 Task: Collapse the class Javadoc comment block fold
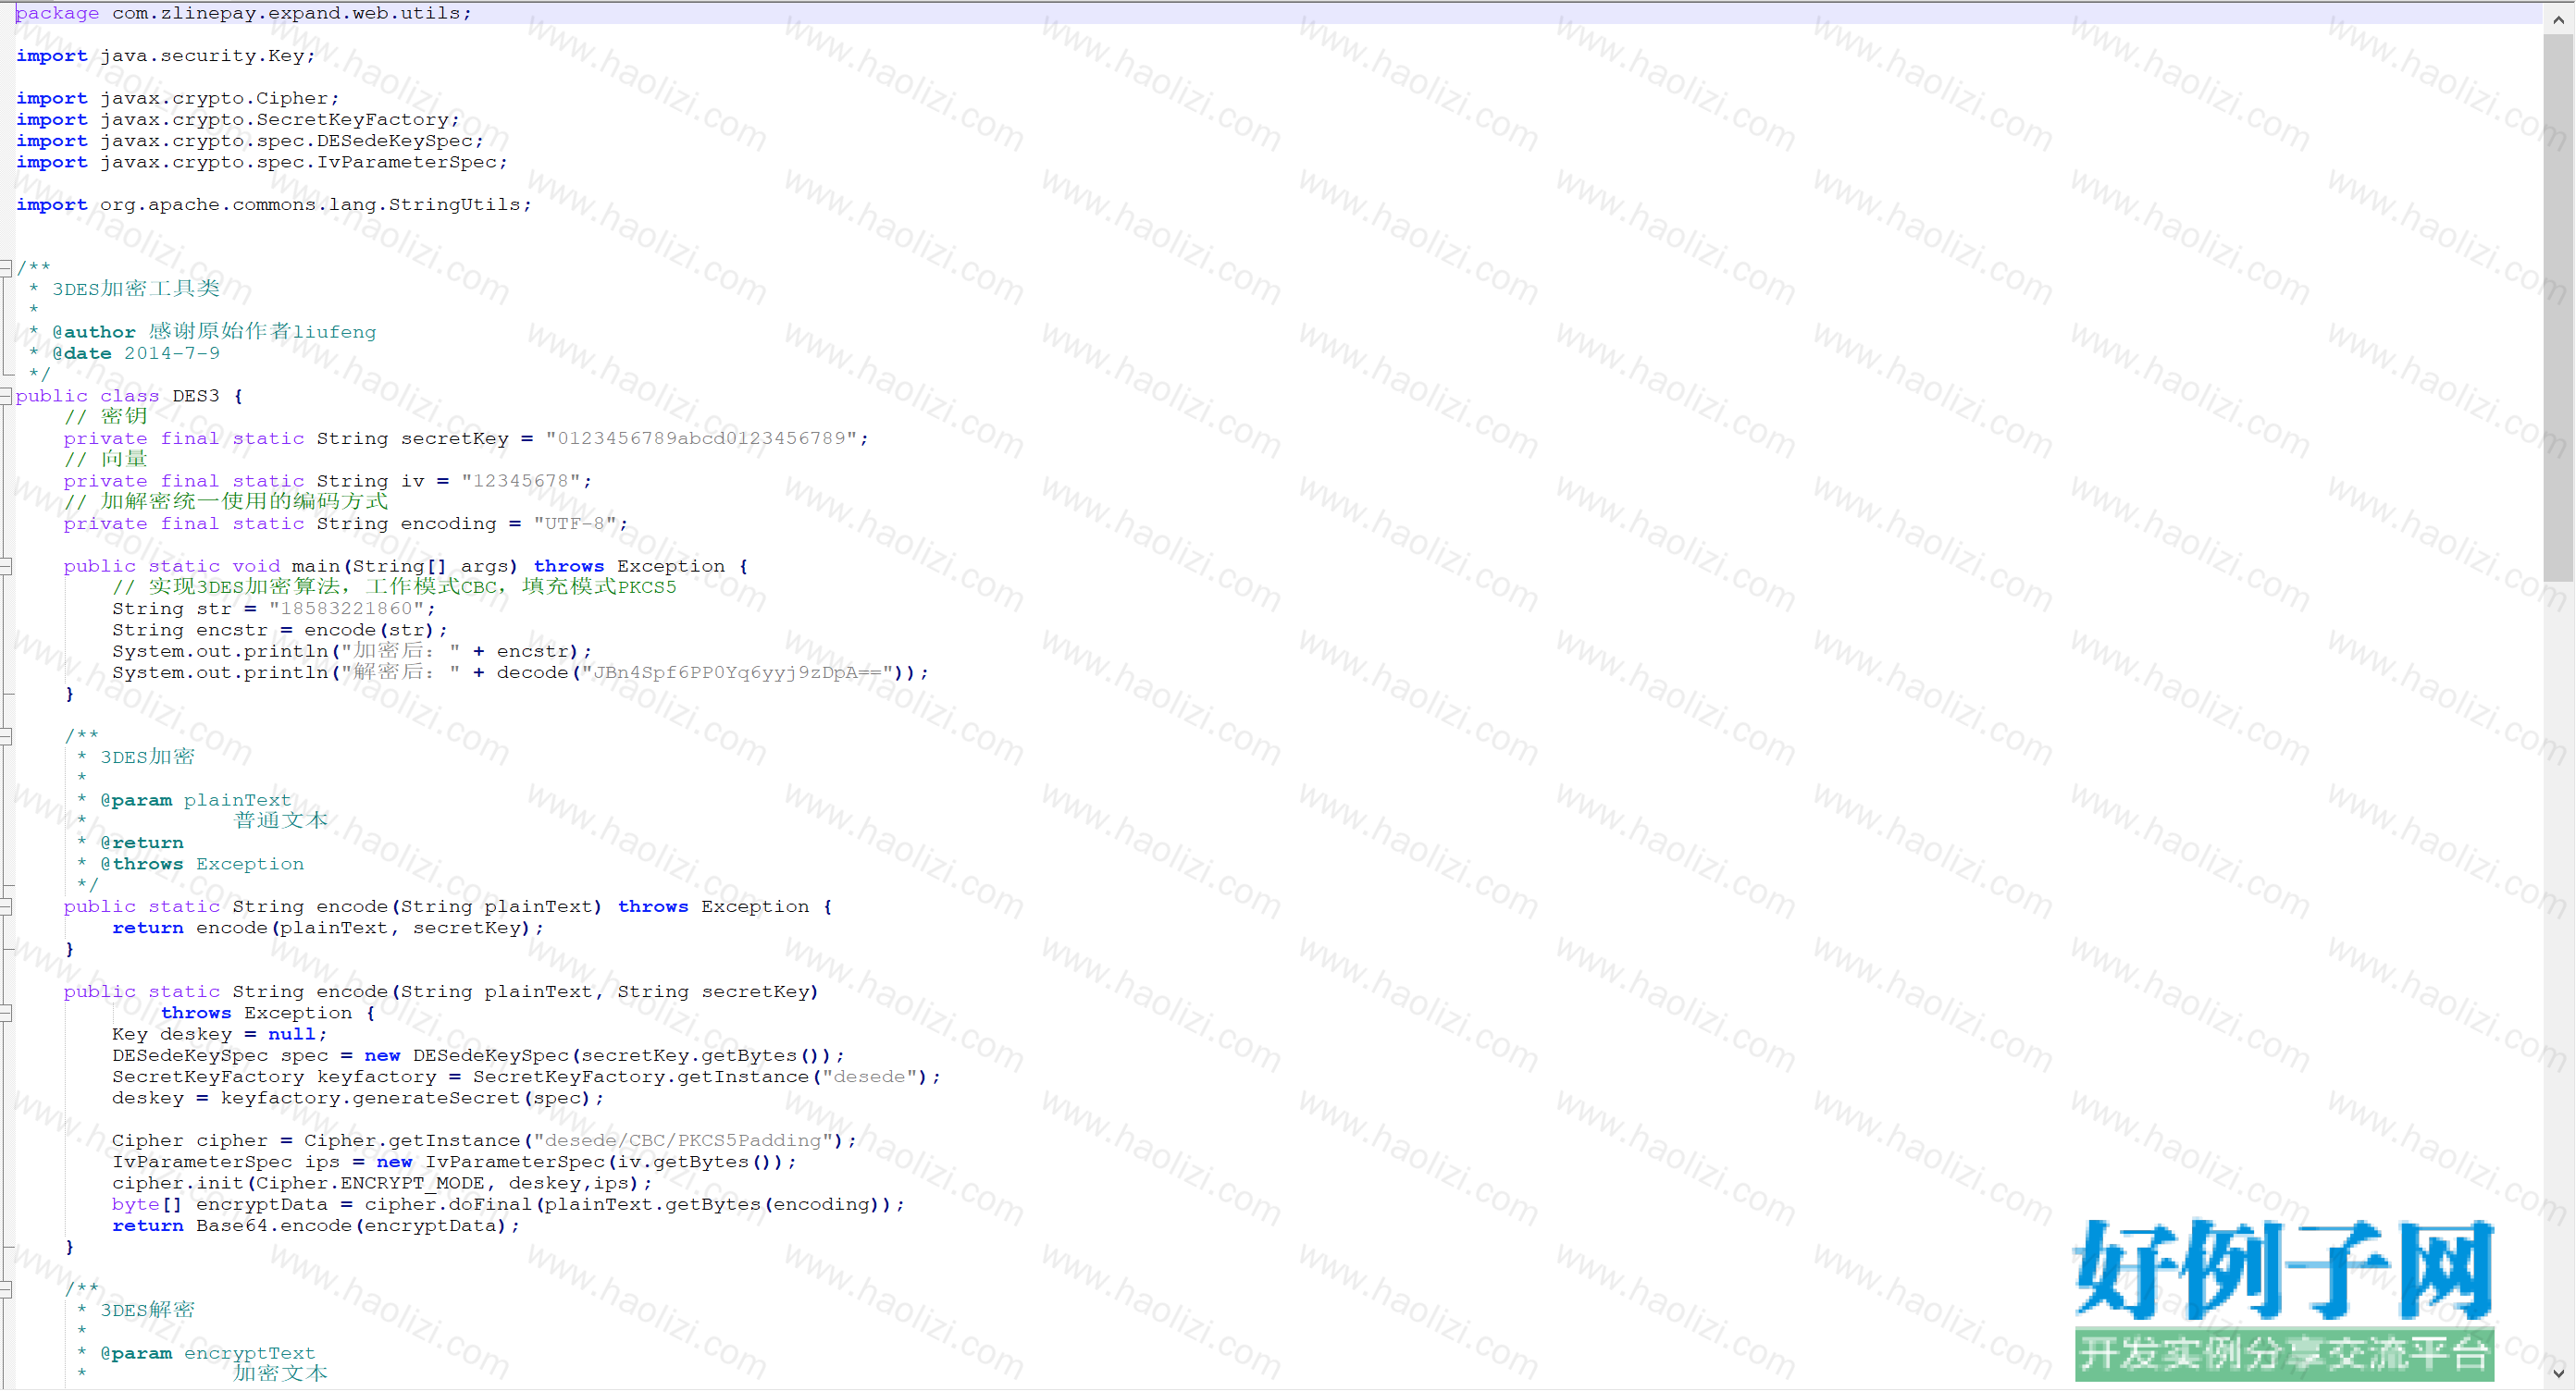[x=6, y=268]
